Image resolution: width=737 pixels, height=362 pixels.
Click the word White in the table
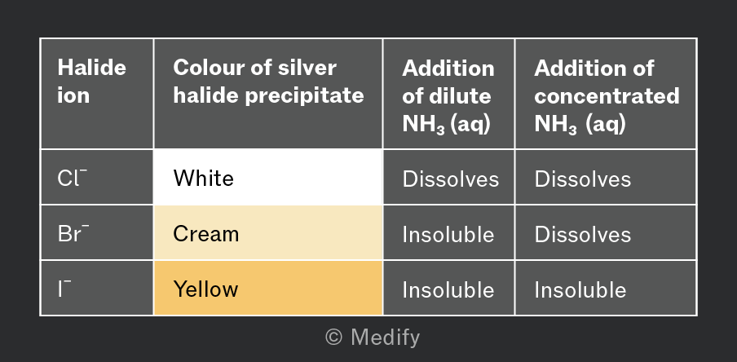pos(203,179)
